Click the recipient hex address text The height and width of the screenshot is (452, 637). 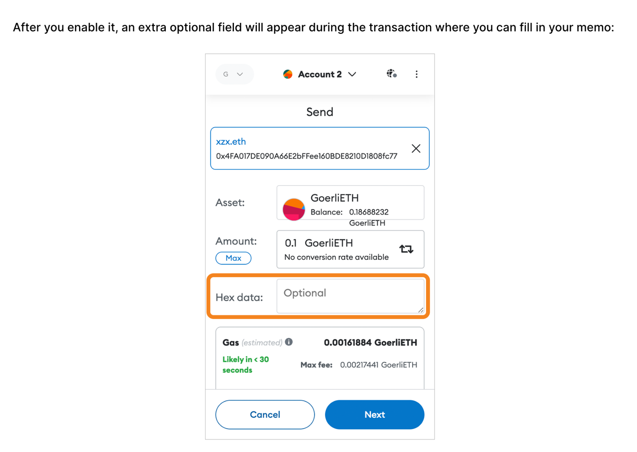tap(307, 156)
